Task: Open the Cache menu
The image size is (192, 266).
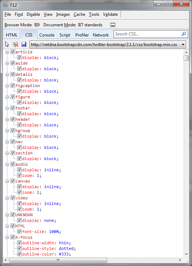Action: [x=79, y=14]
